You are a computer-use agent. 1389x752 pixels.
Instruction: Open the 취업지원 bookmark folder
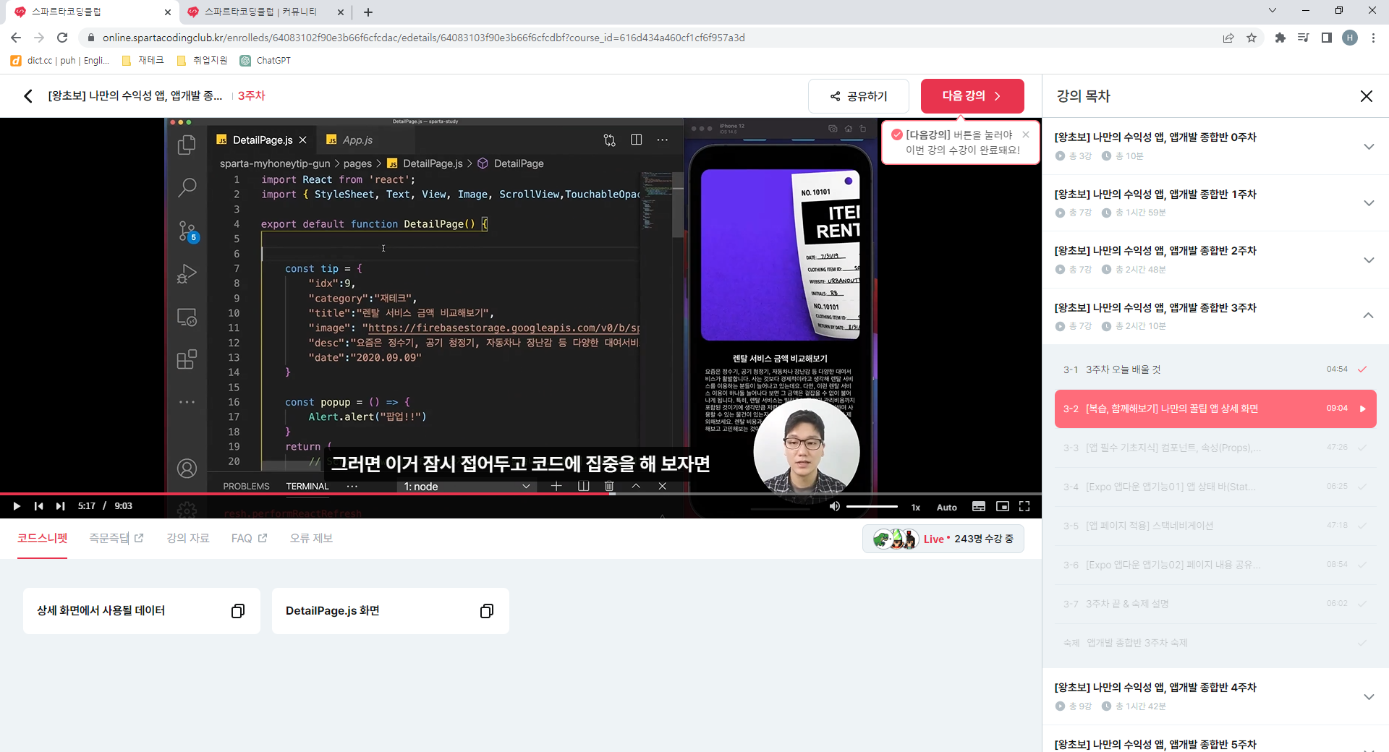[203, 61]
